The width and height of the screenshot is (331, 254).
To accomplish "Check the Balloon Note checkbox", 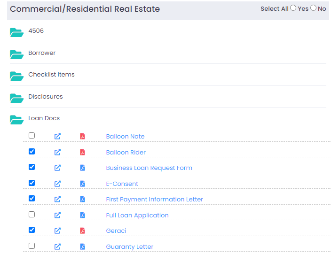I will pyautogui.click(x=32, y=135).
